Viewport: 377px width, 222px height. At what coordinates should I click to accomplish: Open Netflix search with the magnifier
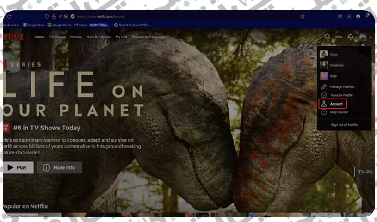(327, 37)
